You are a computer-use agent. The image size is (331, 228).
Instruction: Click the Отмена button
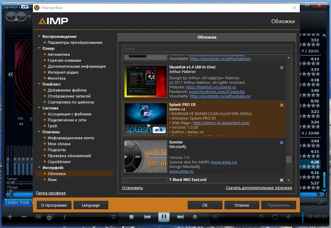242,205
